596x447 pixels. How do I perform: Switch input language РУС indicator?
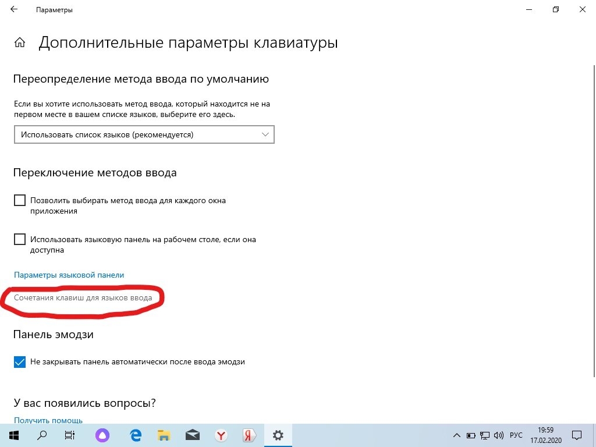point(516,435)
